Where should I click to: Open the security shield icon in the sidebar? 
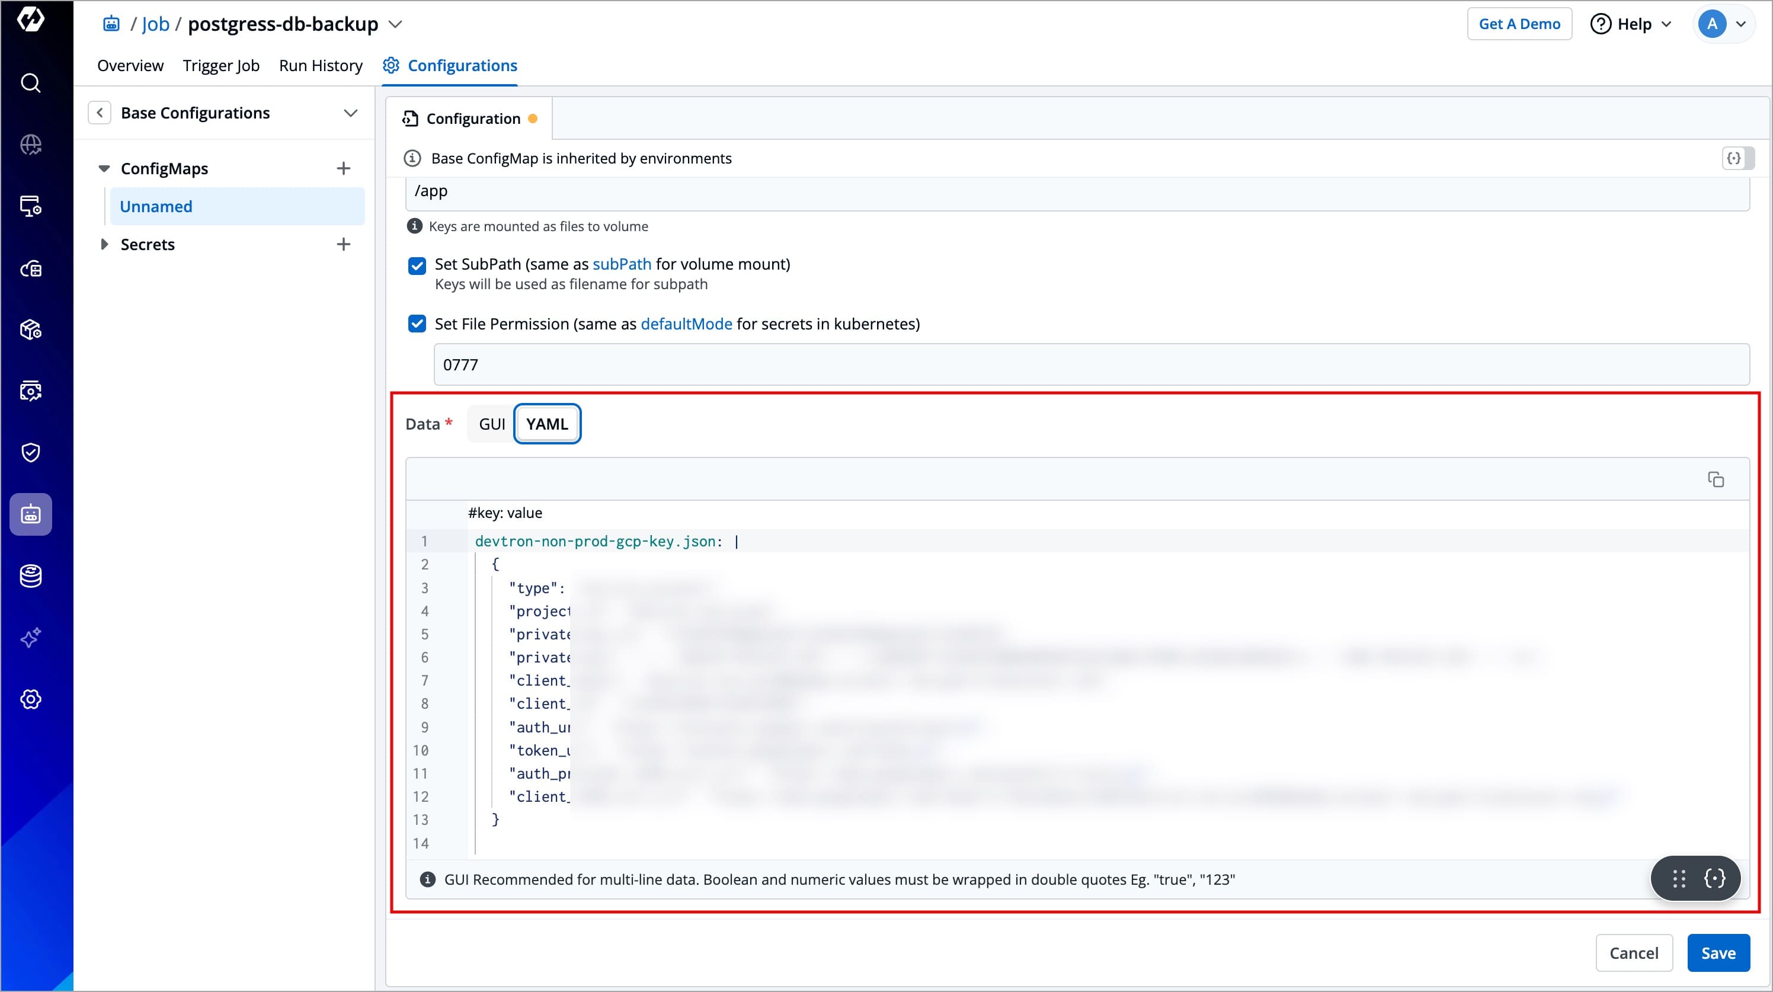coord(30,452)
